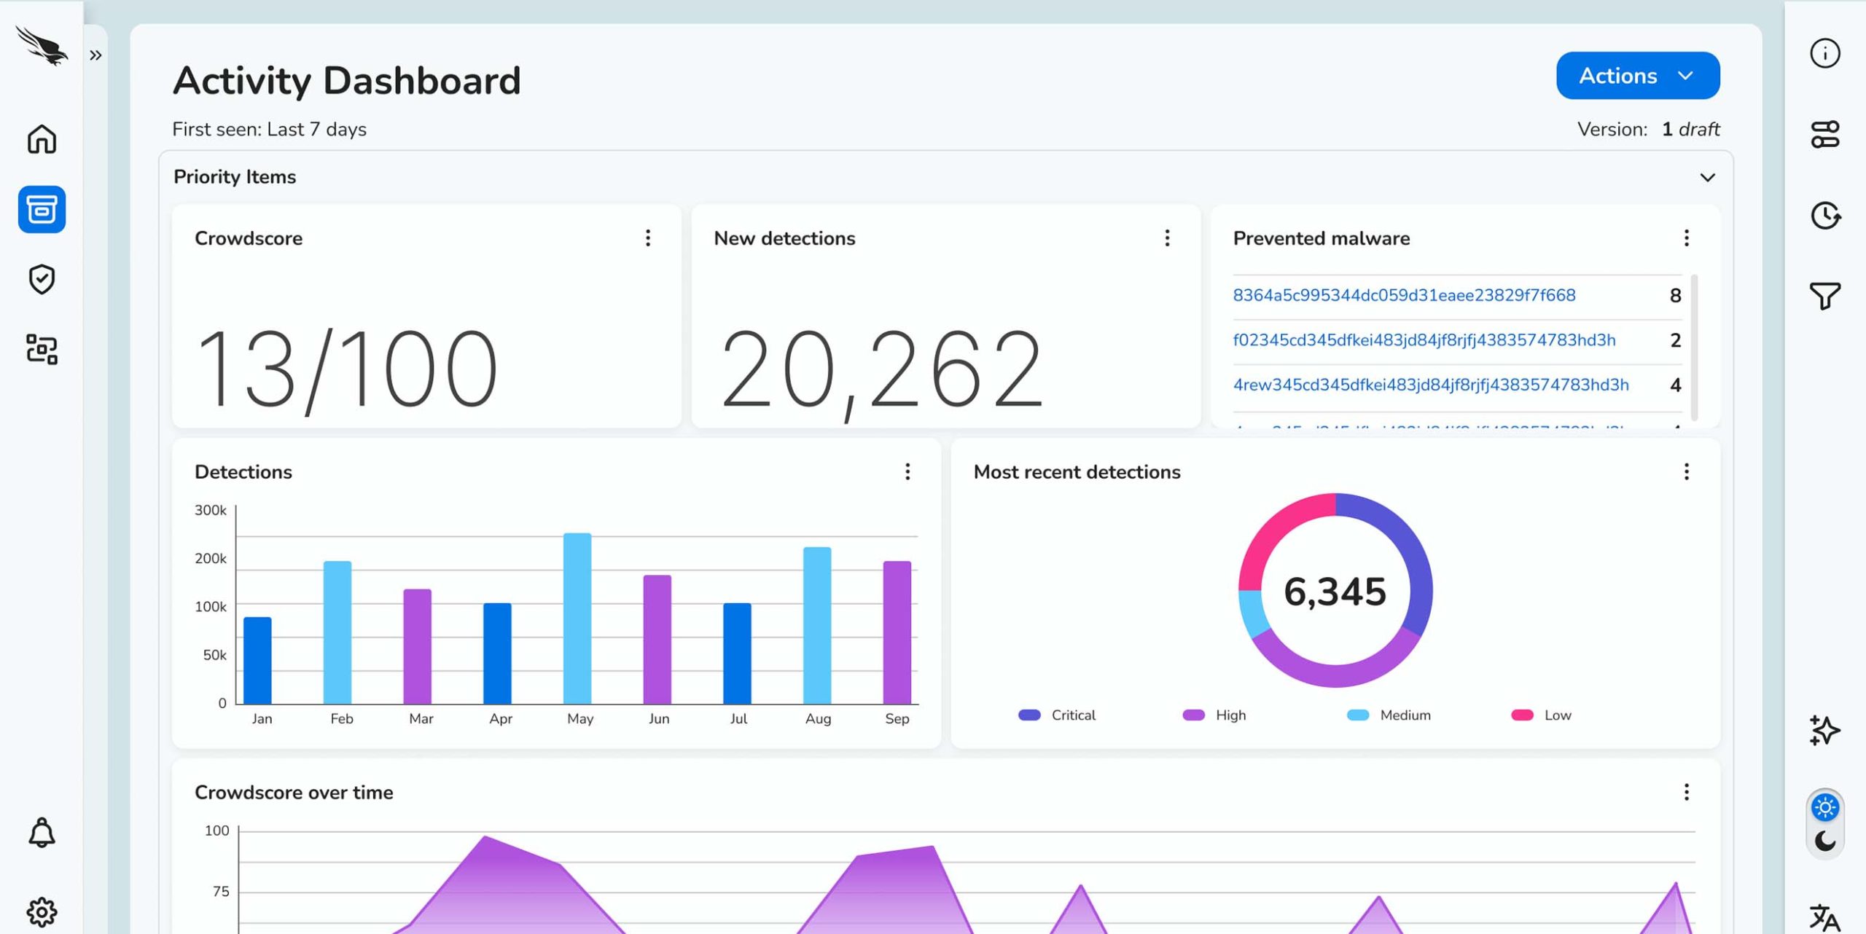Toggle the Low legend item
1866x934 pixels.
click(x=1541, y=715)
